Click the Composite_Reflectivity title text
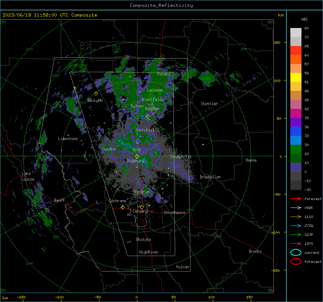 pos(161,5)
